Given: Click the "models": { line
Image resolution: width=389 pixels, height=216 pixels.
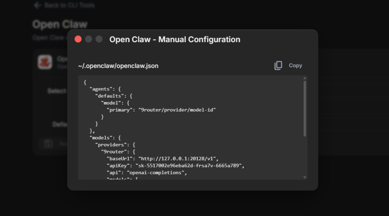Looking at the screenshot, I should click(x=105, y=138).
